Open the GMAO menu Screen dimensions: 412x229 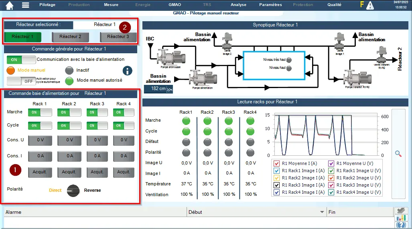pyautogui.click(x=175, y=5)
